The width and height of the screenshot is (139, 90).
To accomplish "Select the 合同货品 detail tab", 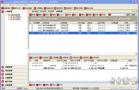I will tap(84, 58).
